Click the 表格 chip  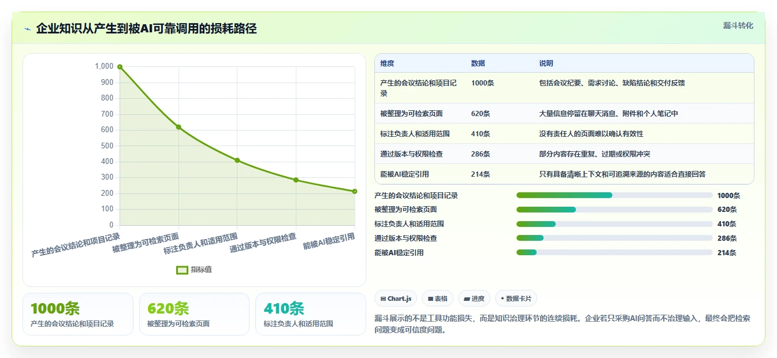coord(438,299)
